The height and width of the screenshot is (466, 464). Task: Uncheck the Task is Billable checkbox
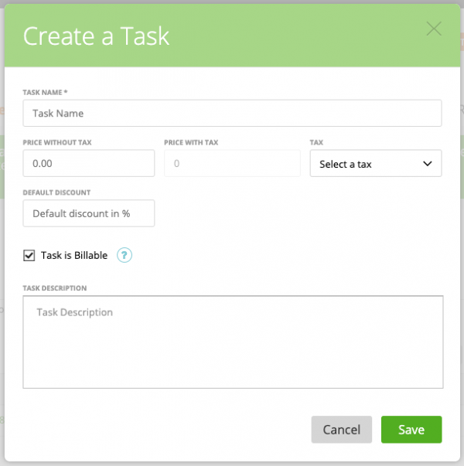29,255
